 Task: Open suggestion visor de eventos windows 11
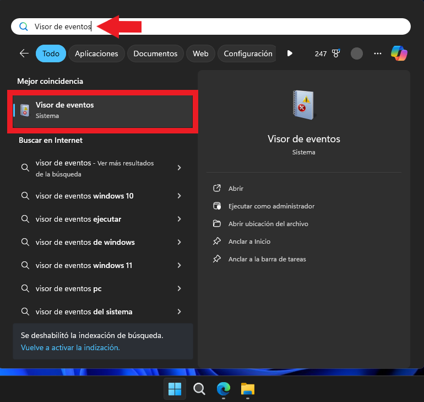[x=103, y=265]
